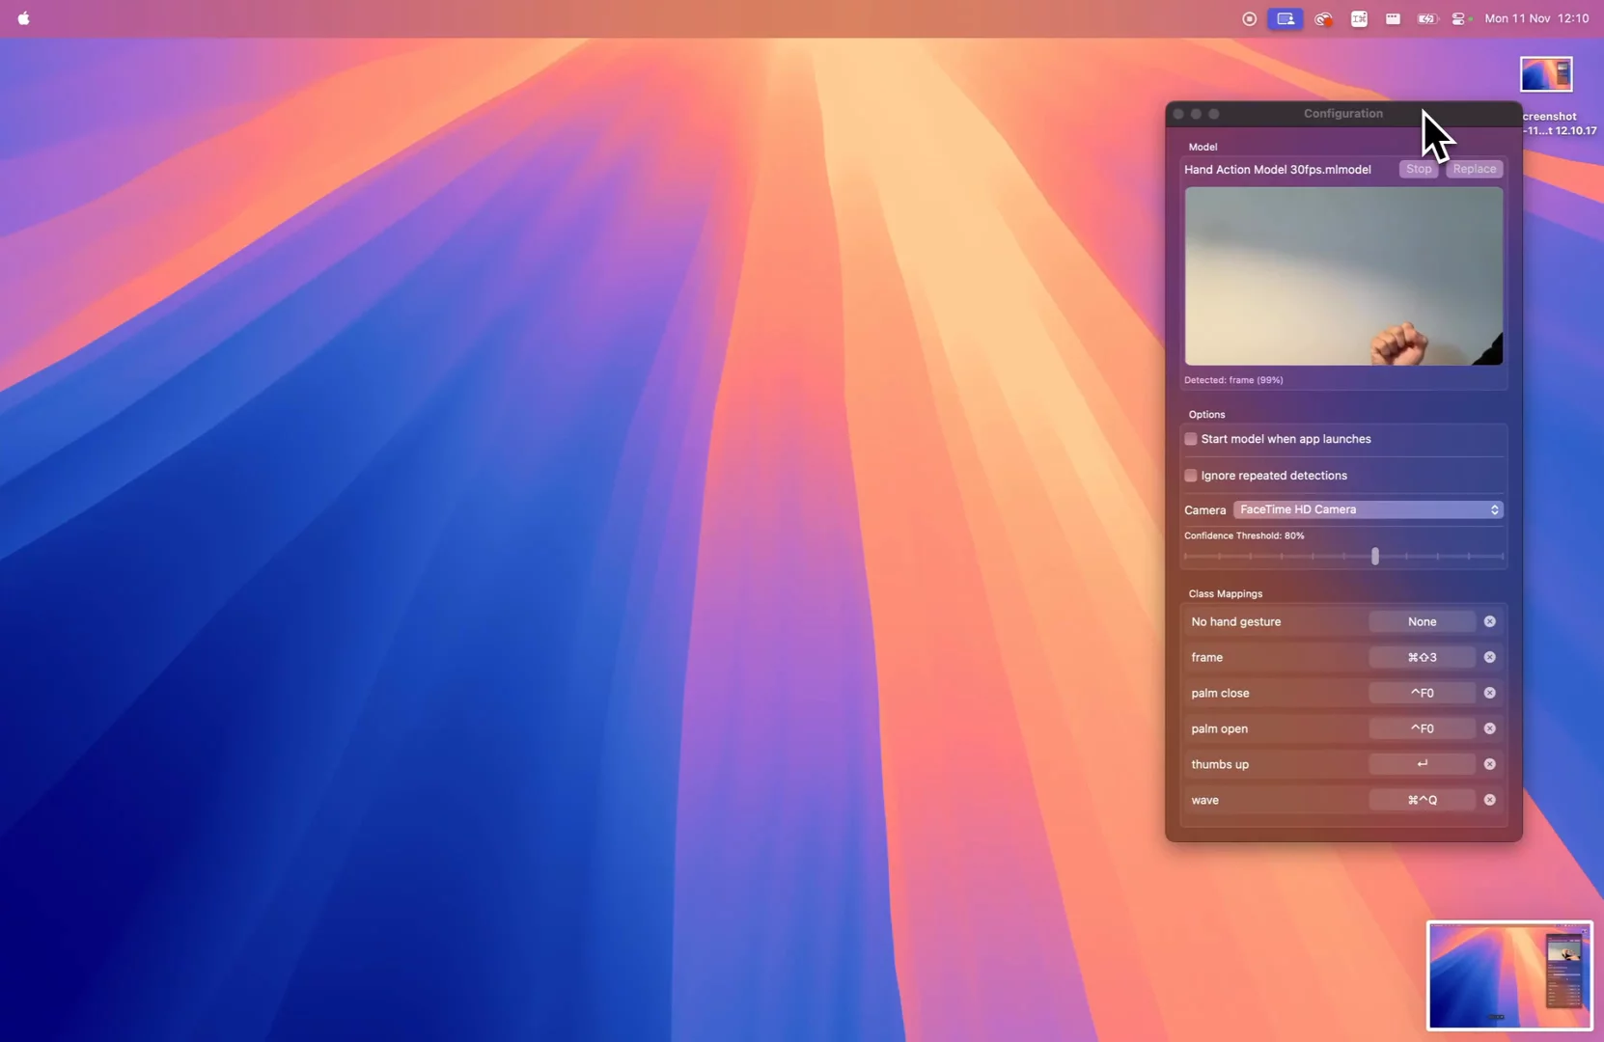Enable Ignore repeated detections
The width and height of the screenshot is (1604, 1042).
coord(1191,475)
